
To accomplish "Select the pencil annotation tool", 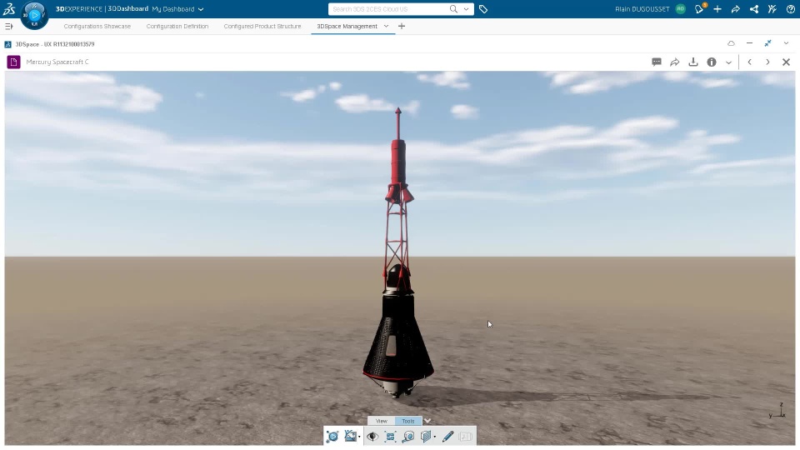I will coord(448,436).
